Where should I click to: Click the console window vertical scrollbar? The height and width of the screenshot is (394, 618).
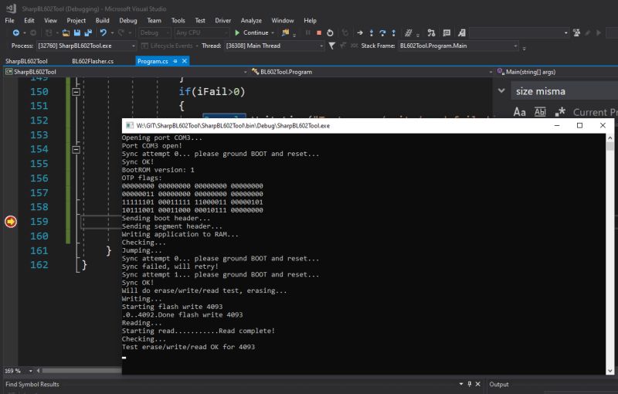click(610, 254)
